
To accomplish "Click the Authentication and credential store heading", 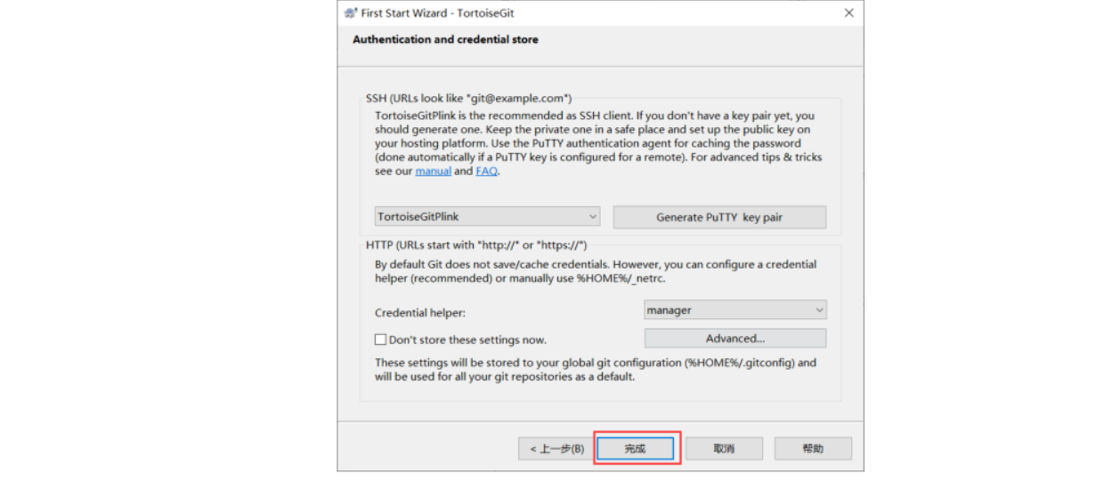I will (x=445, y=39).
